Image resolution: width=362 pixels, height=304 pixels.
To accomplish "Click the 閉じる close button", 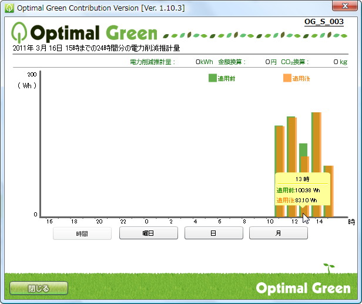I will coord(39,288).
